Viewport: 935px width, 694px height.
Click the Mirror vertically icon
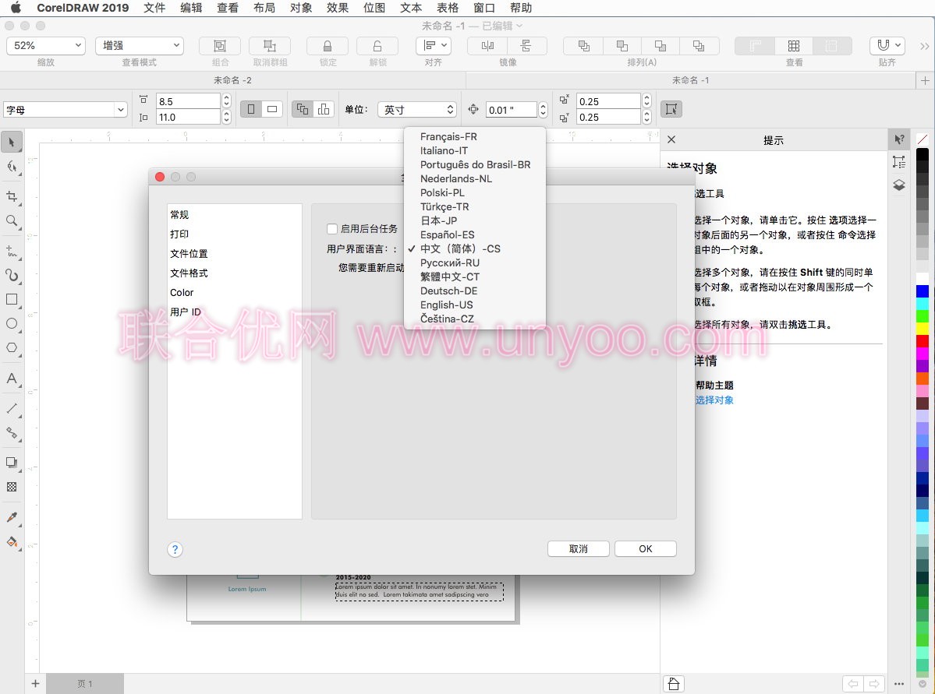[x=526, y=46]
